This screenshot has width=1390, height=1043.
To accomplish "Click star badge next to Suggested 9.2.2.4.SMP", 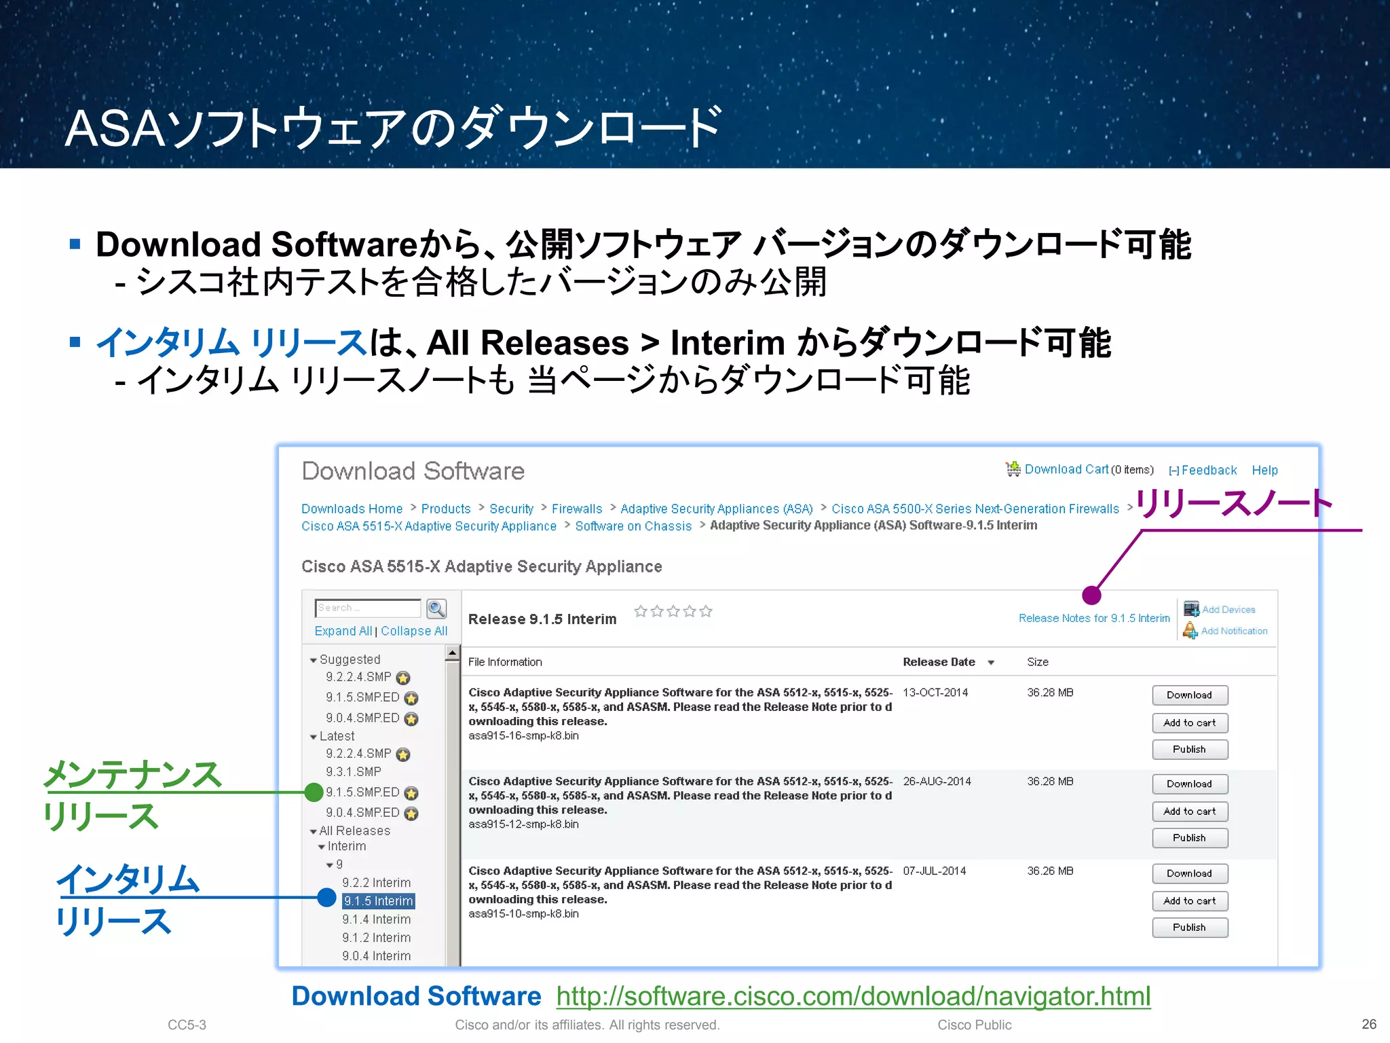I will pyautogui.click(x=403, y=678).
